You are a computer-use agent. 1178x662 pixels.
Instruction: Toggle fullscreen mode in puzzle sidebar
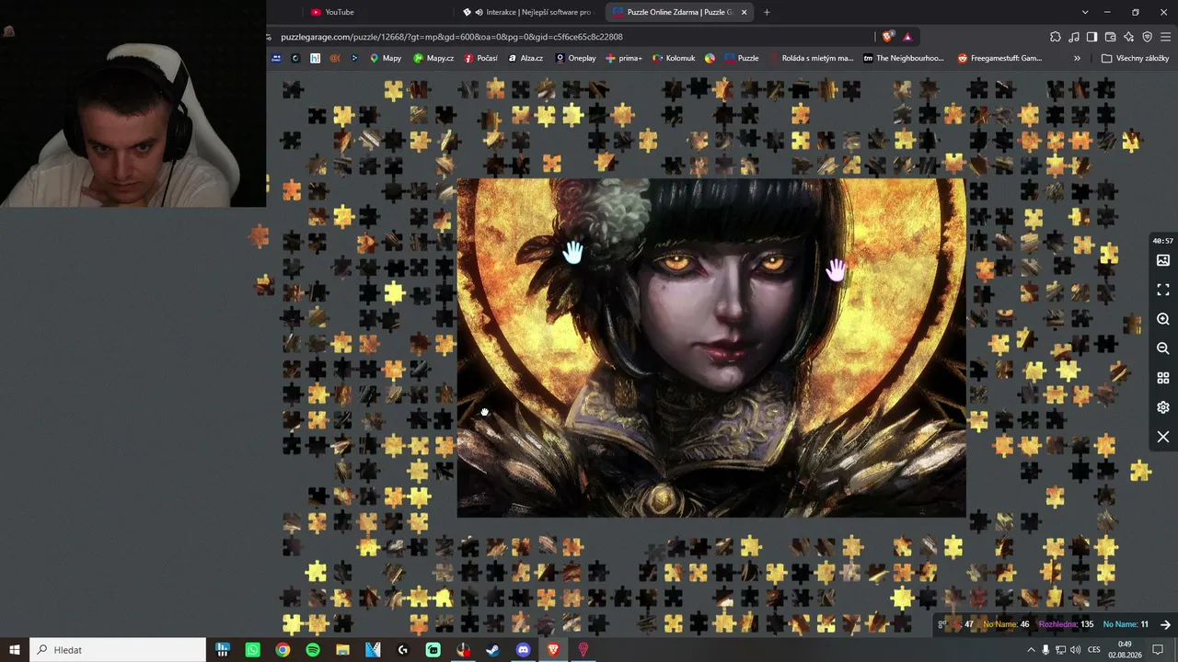pos(1163,290)
